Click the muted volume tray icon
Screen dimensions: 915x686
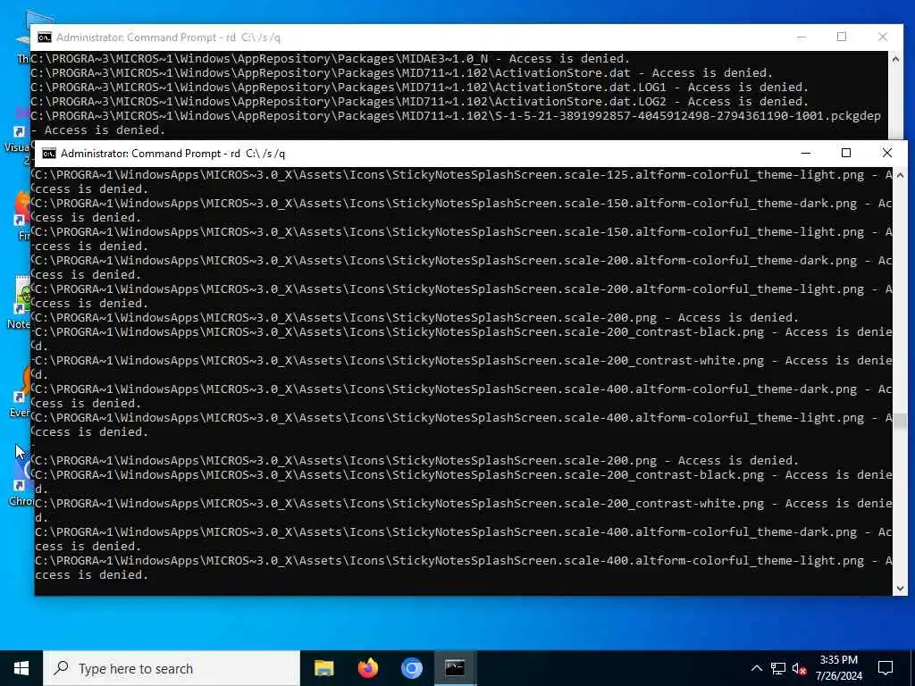[800, 668]
